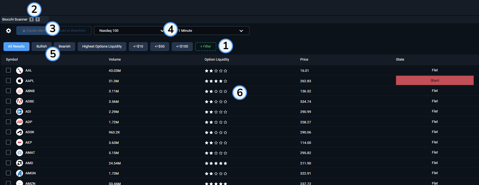Sort by Option Liquidity column header
The height and width of the screenshot is (185, 479).
click(217, 60)
